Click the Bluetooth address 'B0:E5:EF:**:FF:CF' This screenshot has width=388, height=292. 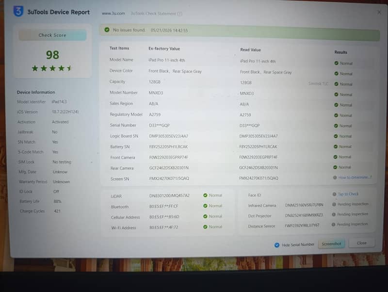(x=163, y=206)
